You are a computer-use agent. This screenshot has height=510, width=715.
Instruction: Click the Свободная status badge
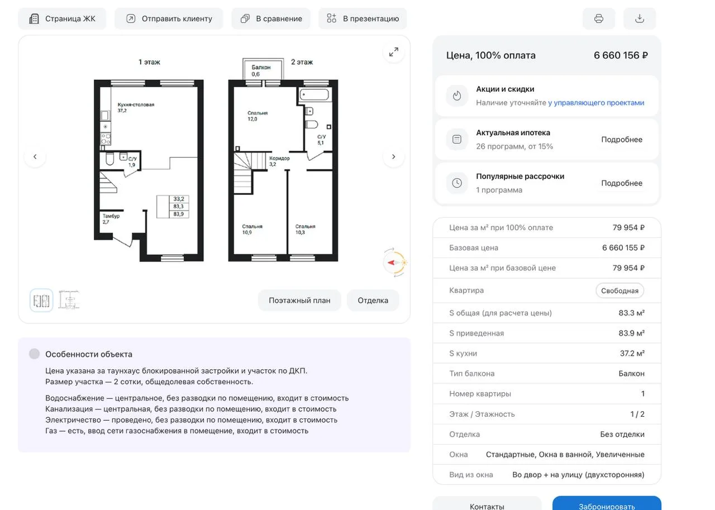coord(619,290)
